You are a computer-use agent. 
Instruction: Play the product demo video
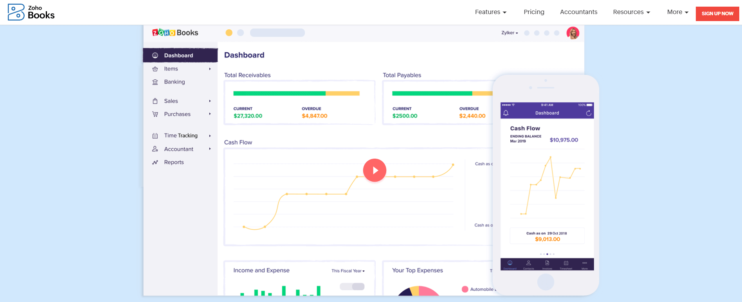pos(375,170)
